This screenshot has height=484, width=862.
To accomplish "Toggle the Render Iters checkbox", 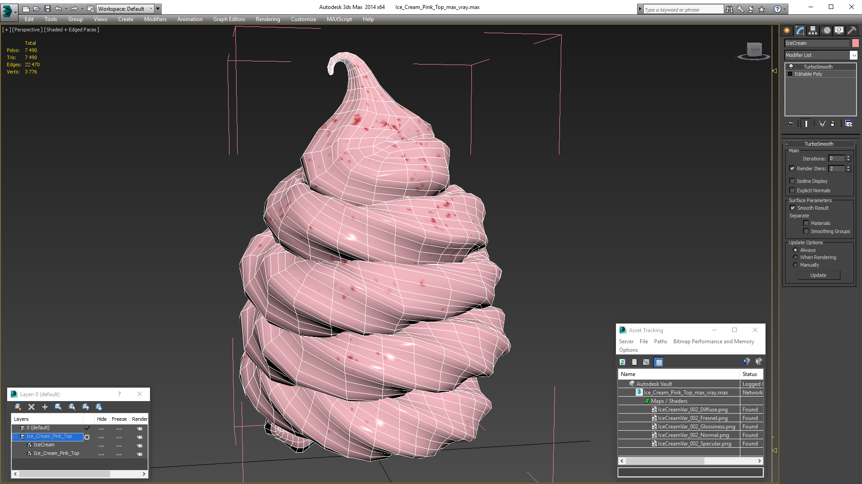I will [x=792, y=169].
